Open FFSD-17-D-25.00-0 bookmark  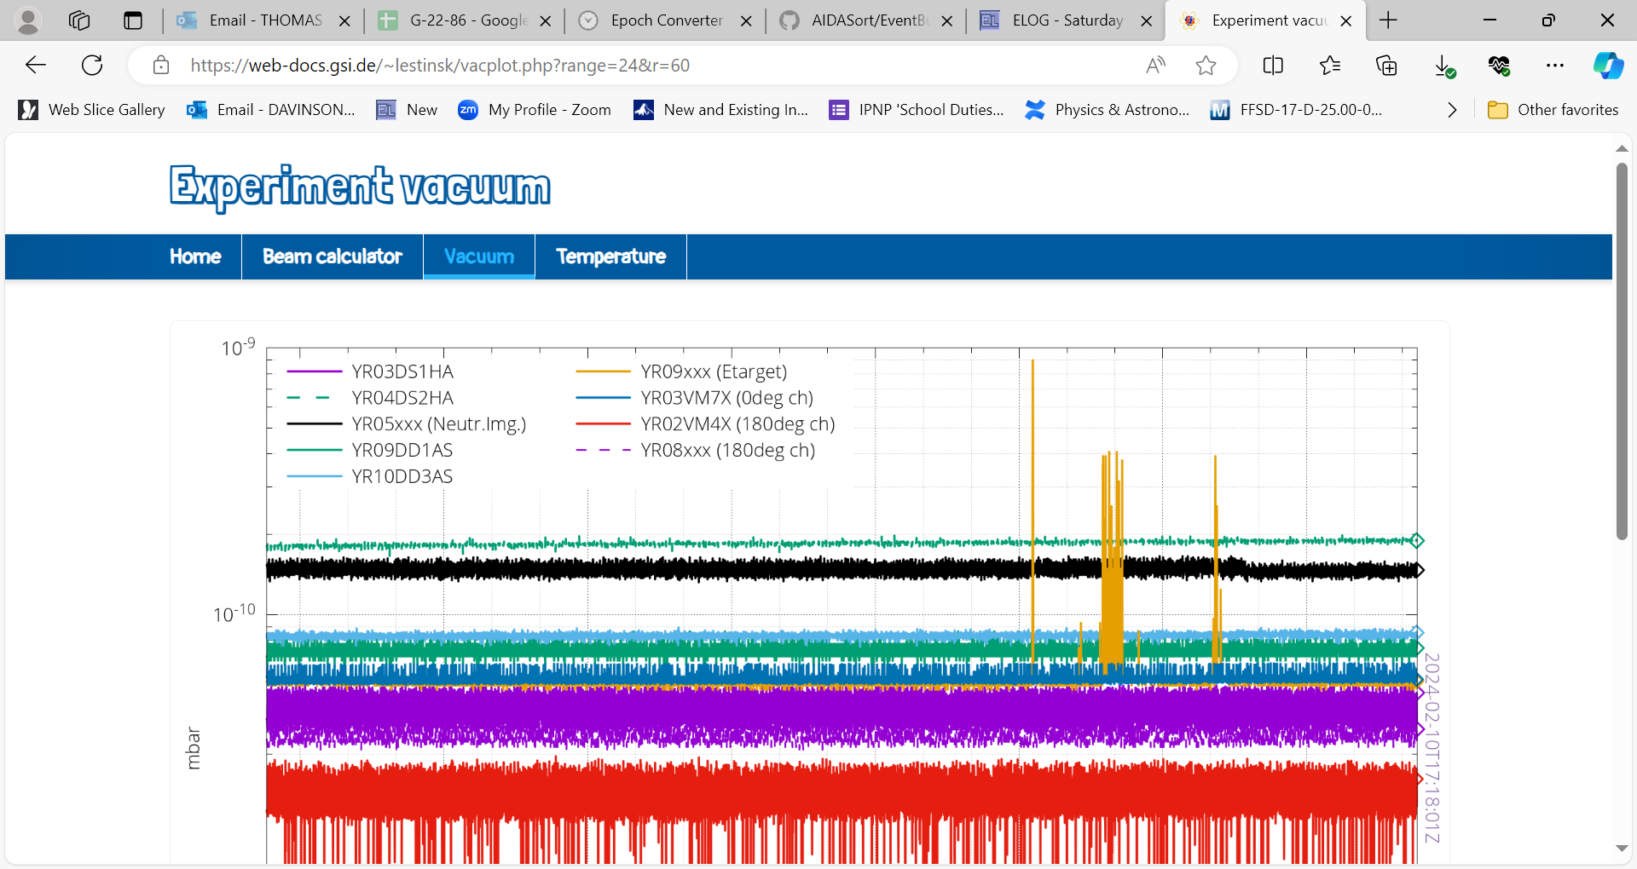[1297, 110]
